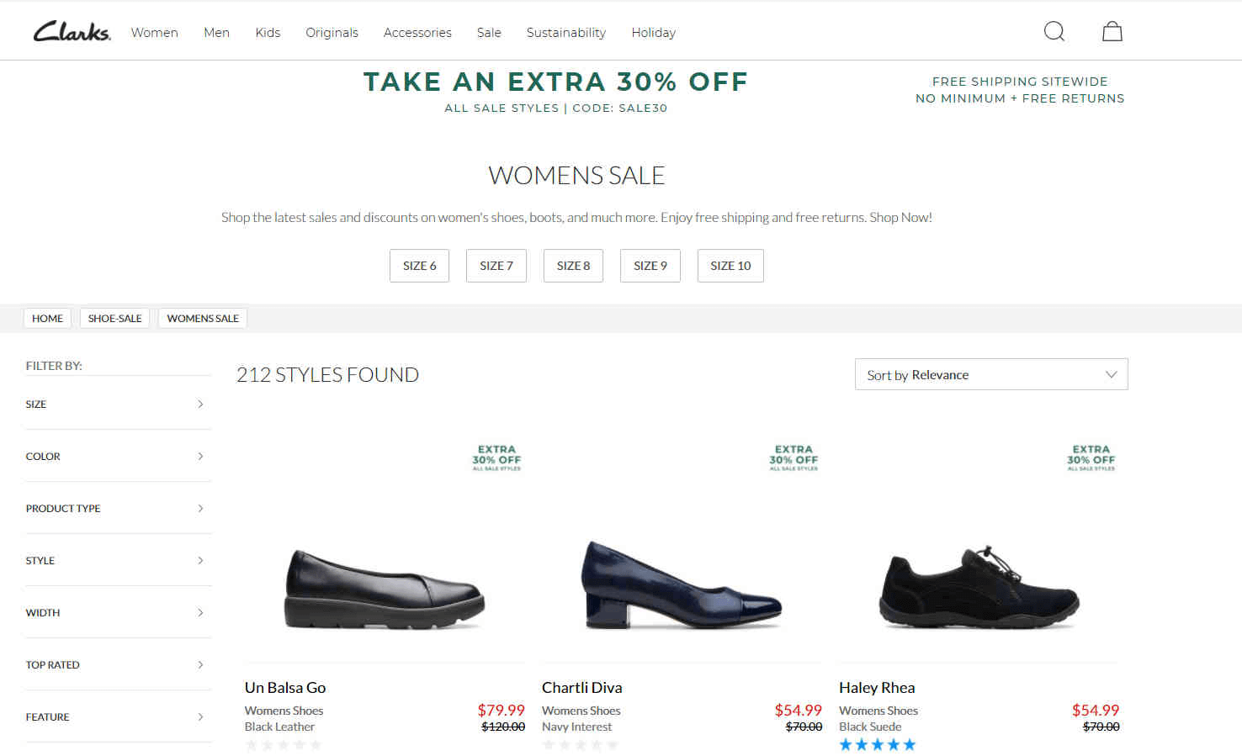
Task: Open the shopping bag icon
Action: [x=1112, y=32]
